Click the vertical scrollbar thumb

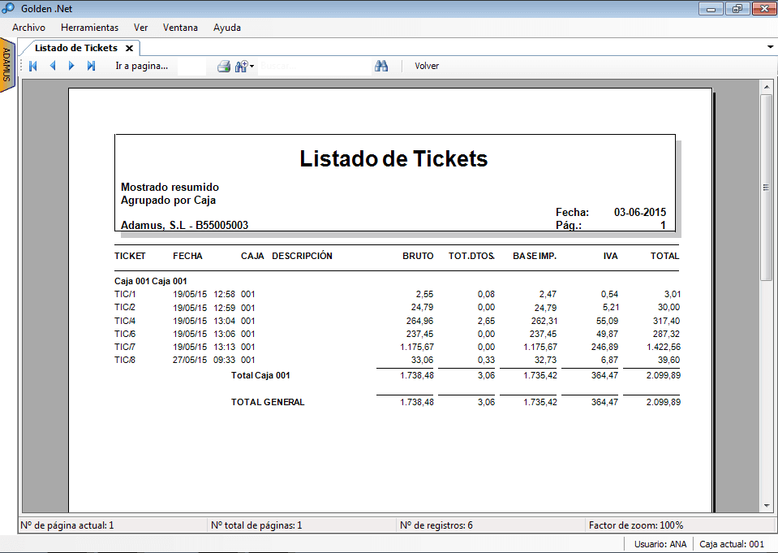[766, 187]
